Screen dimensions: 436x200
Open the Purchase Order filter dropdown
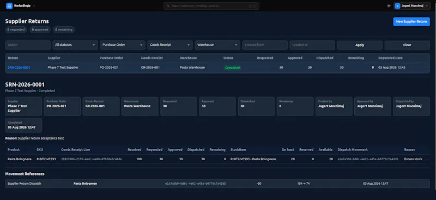[123, 45]
